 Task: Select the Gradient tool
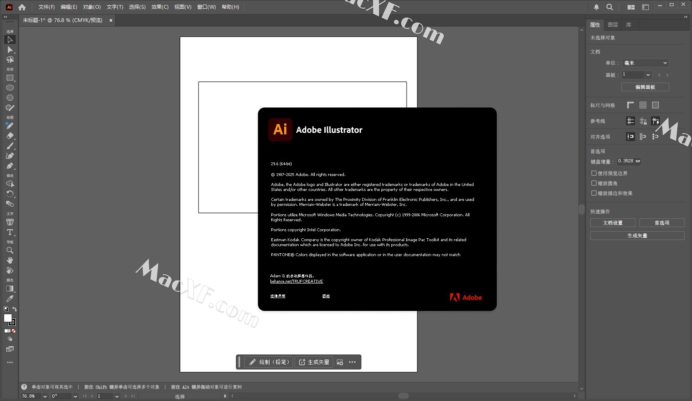(10, 289)
